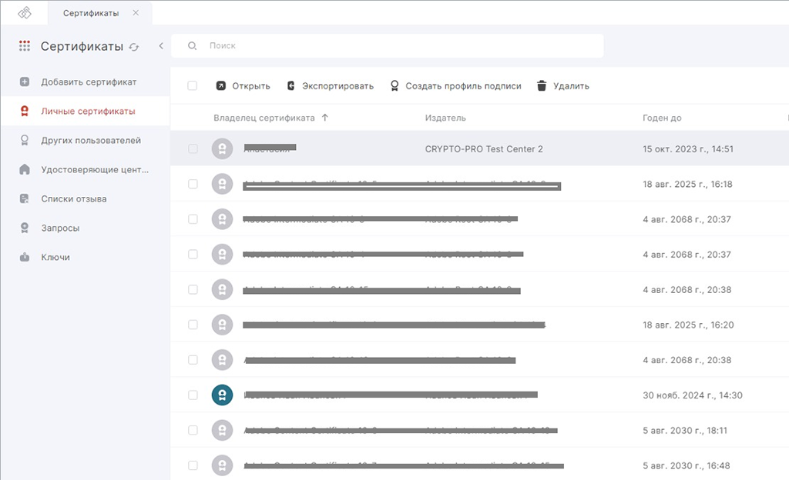The height and width of the screenshot is (480, 789).
Task: Click the Удостоверяющие центры house icon
Action: coord(25,169)
